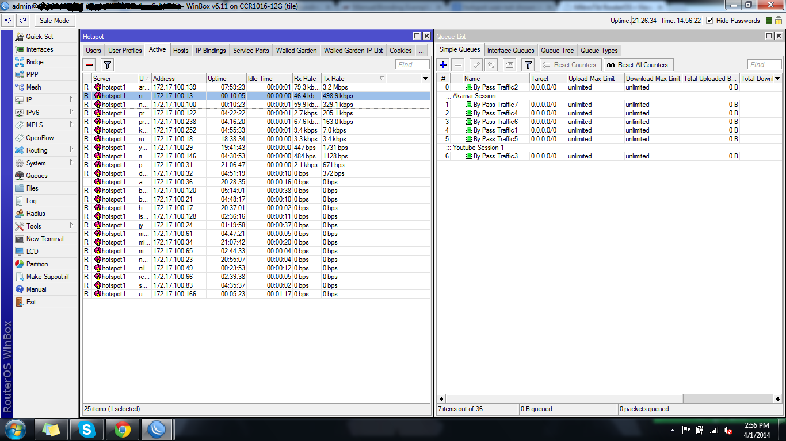Switch to the Queue Types tab
786x441 pixels.
(599, 51)
